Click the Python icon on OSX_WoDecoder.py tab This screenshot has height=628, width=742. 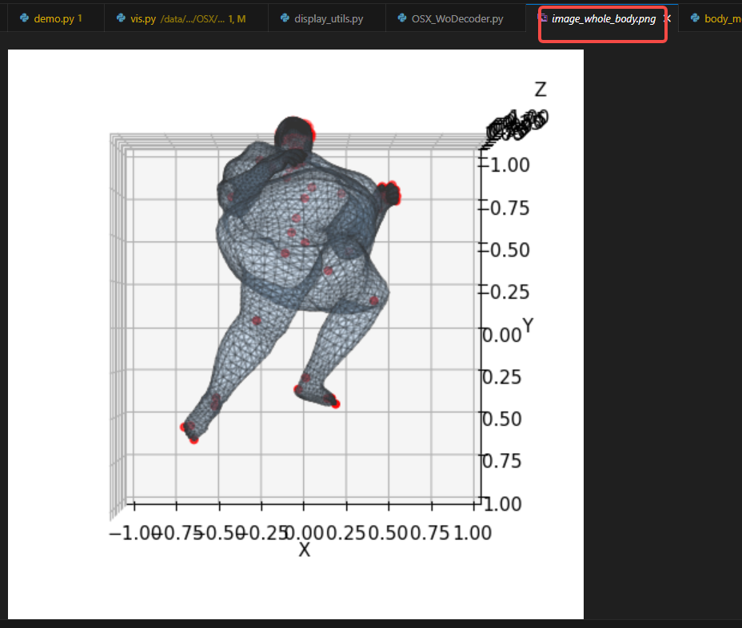401,16
